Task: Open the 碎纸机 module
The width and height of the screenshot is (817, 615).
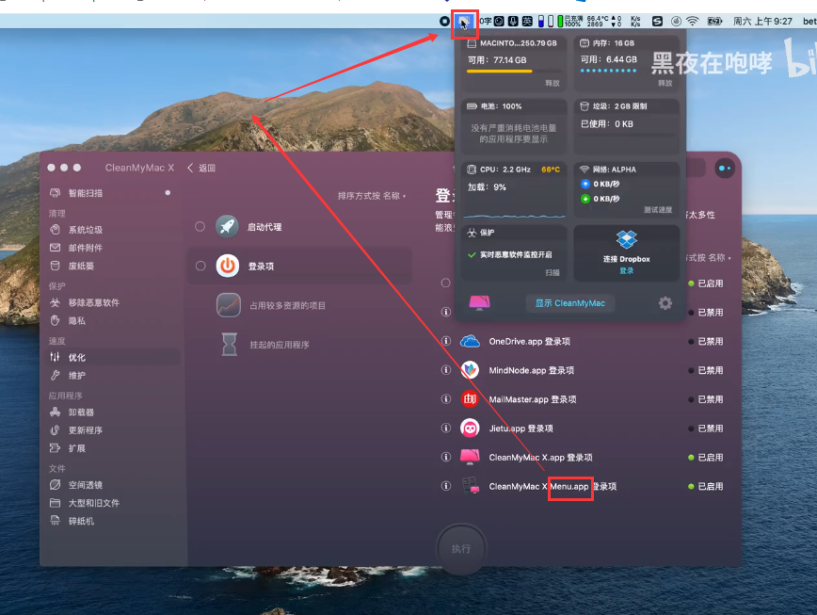Action: tap(81, 521)
